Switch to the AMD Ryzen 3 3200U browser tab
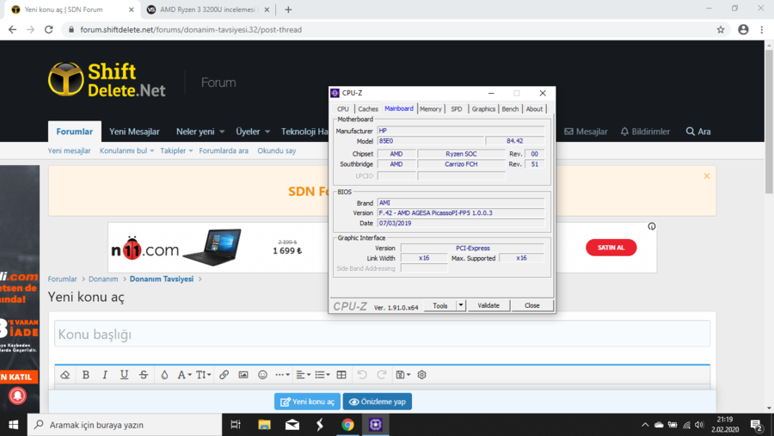Image resolution: width=774 pixels, height=436 pixels. pyautogui.click(x=207, y=9)
